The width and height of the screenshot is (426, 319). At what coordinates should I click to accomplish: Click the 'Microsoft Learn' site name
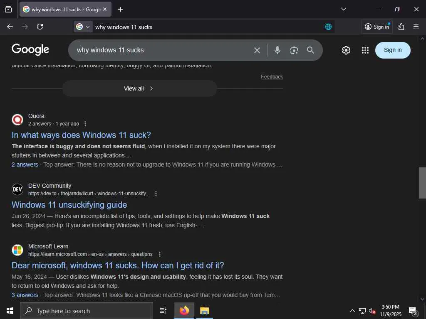click(48, 247)
